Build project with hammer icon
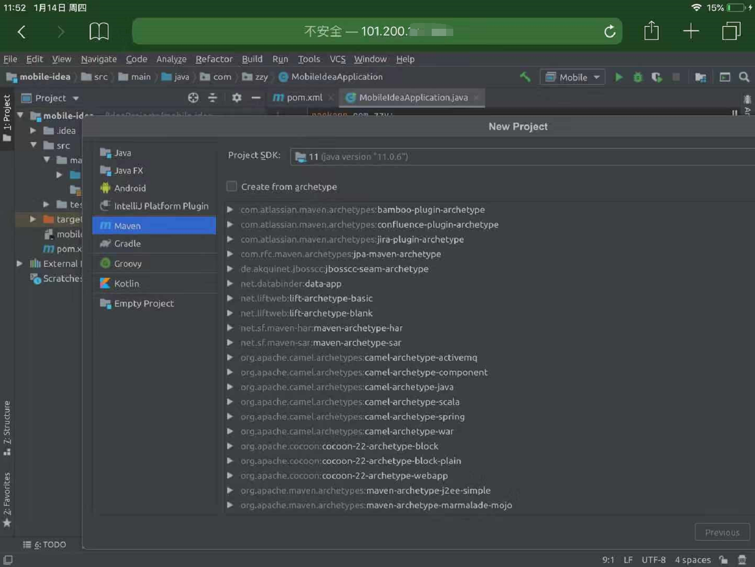This screenshot has width=755, height=567. point(525,77)
